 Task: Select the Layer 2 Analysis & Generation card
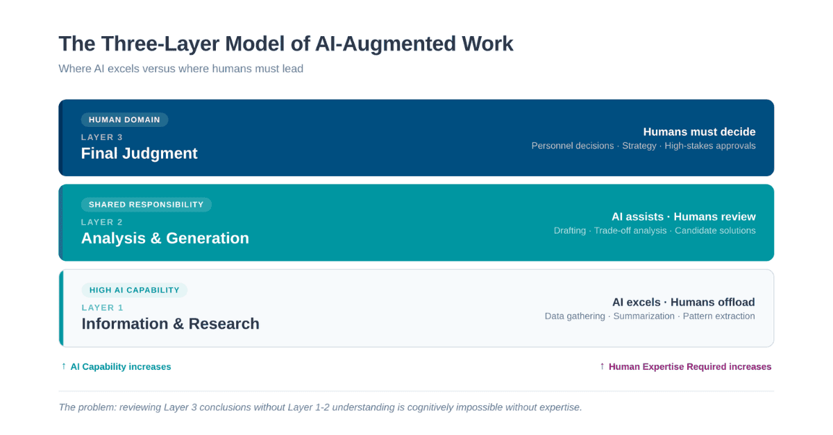click(416, 222)
